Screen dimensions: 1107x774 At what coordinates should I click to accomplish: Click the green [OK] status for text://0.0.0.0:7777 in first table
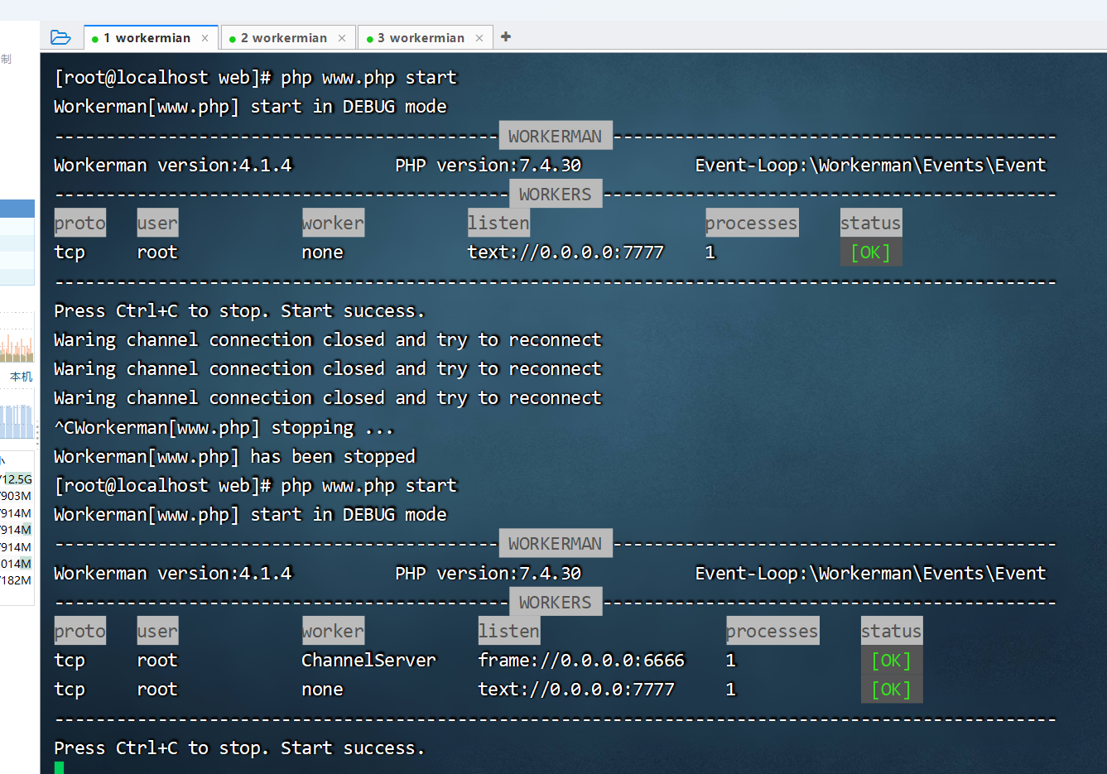click(x=870, y=252)
